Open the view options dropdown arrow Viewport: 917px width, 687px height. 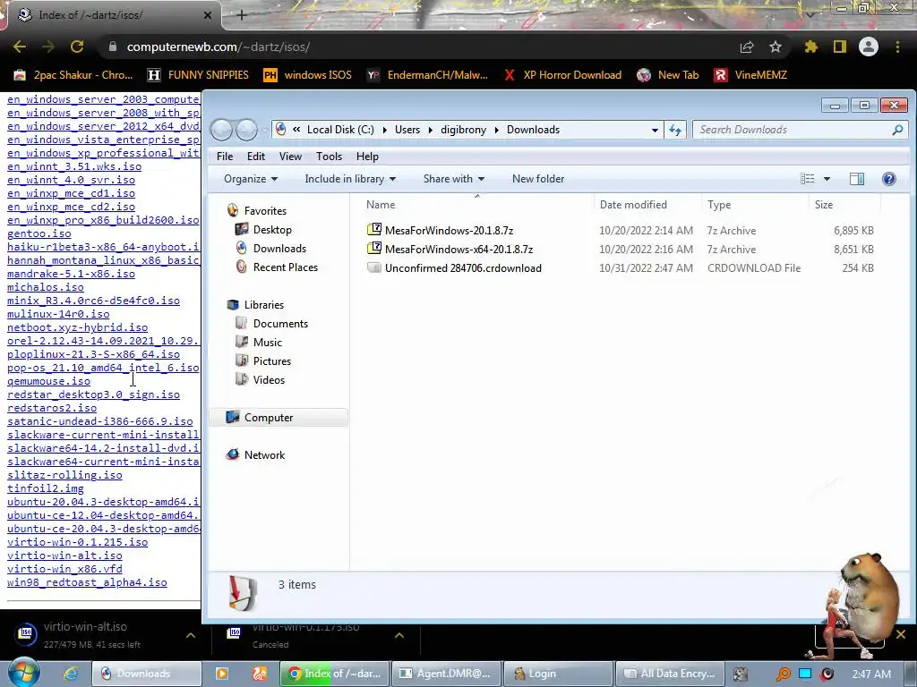click(827, 179)
